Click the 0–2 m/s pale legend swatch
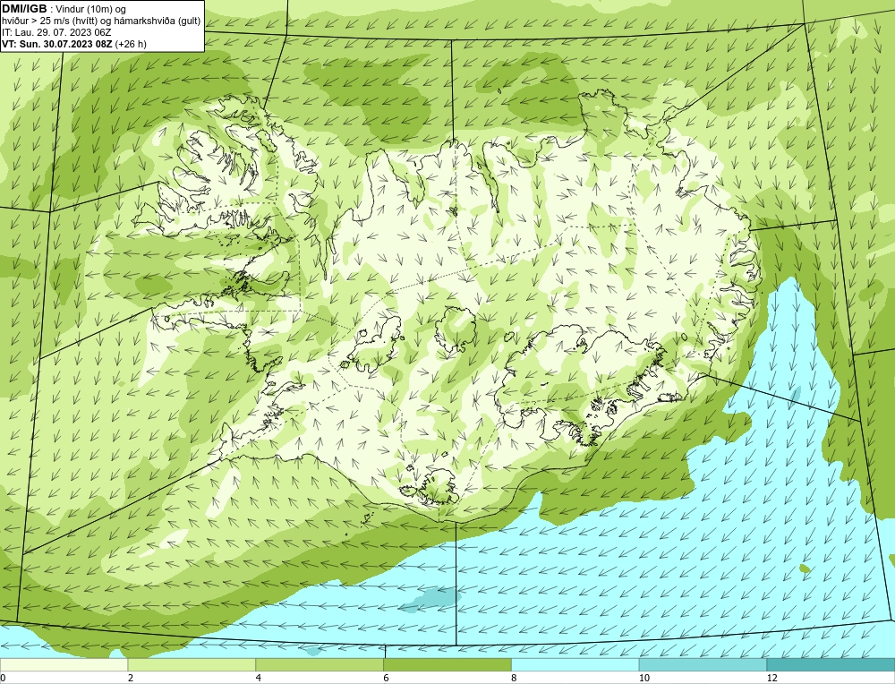Screen dimensions: 895x684 click(64, 664)
